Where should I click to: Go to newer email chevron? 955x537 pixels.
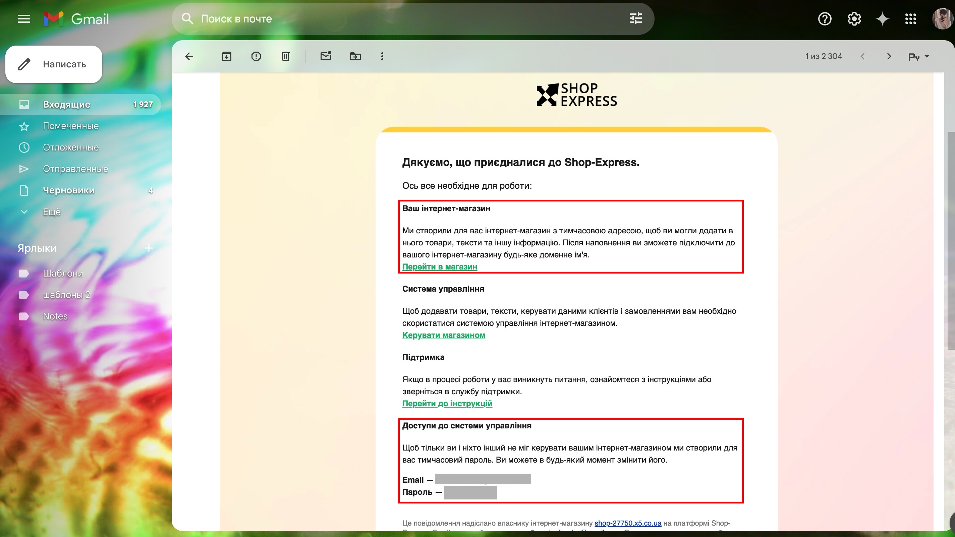[x=863, y=56]
